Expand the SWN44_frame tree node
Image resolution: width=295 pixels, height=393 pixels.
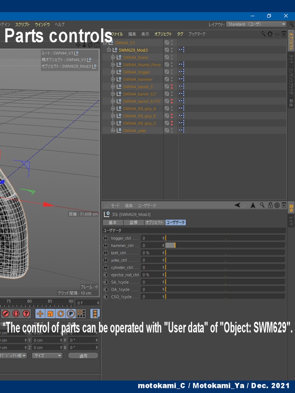(x=113, y=58)
